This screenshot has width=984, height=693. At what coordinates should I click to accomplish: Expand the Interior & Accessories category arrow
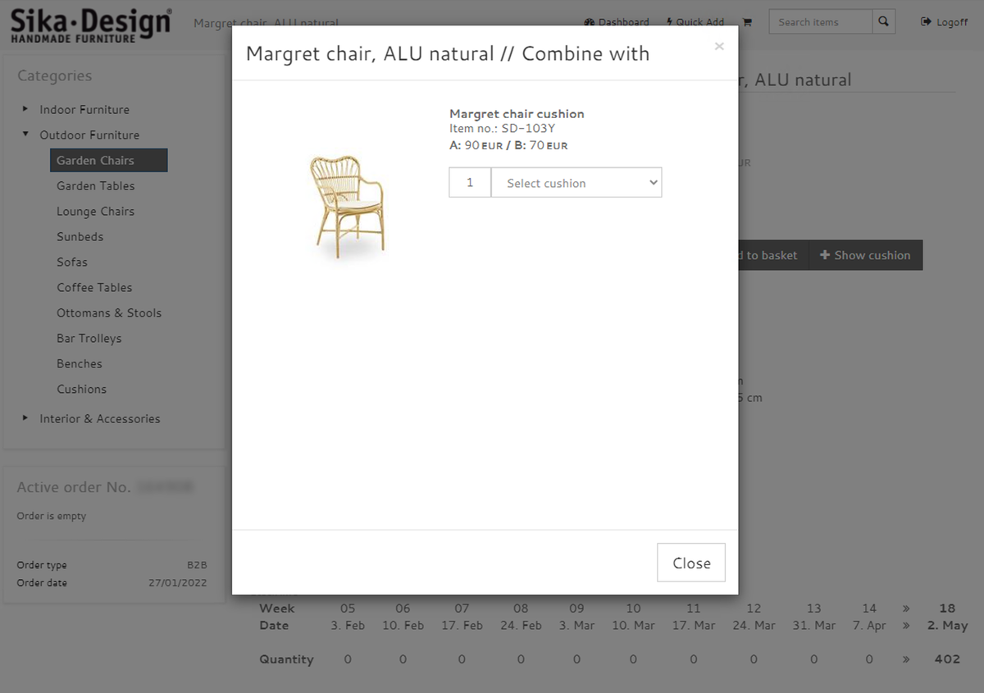click(25, 418)
